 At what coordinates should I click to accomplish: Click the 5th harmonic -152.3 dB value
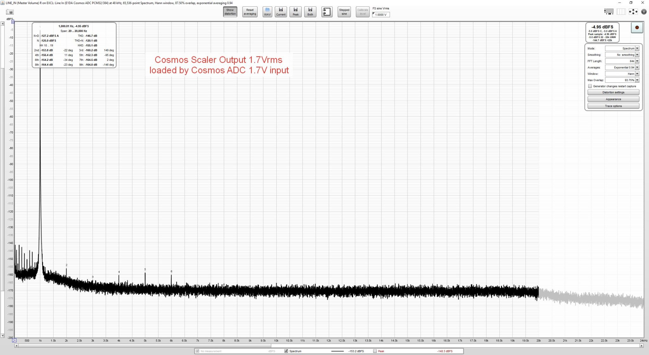point(91,55)
